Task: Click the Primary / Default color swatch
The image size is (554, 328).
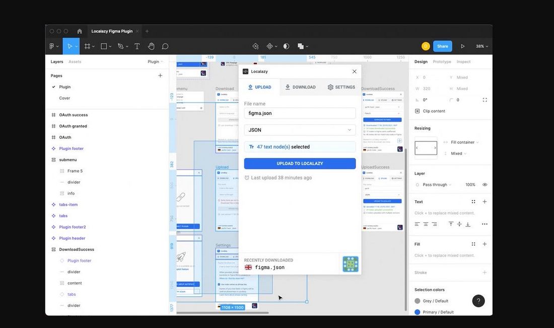Action: point(418,312)
